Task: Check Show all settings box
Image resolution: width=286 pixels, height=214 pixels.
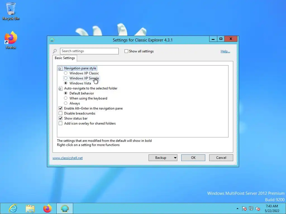Action: [x=126, y=51]
